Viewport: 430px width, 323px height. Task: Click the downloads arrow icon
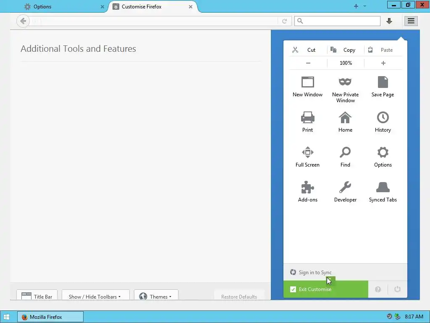(x=389, y=21)
